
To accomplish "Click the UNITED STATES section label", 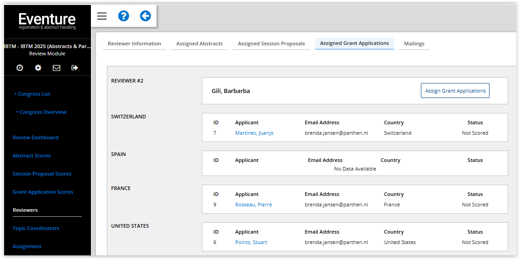I will [130, 226].
